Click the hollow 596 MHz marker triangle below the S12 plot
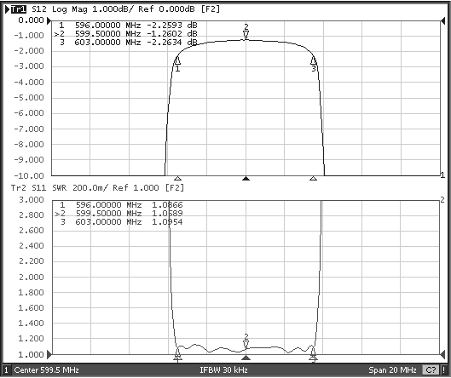This screenshot has width=451, height=378. click(x=177, y=179)
